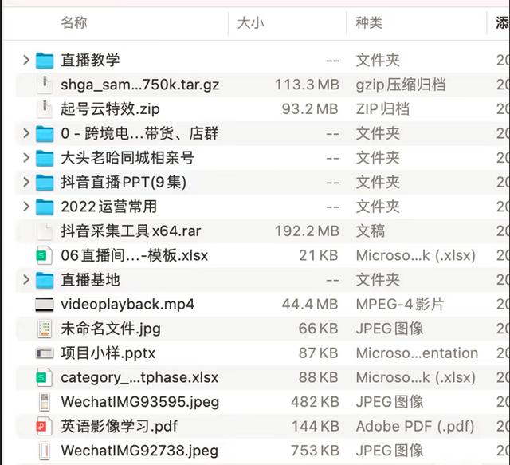Click the 06直播间 模板.xlsx spreadsheet icon
The image size is (510, 465).
(x=45, y=256)
